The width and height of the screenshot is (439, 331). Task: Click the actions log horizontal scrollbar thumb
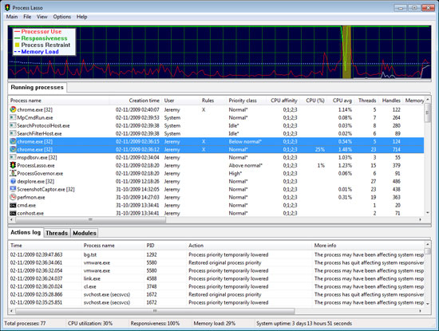pyautogui.click(x=155, y=311)
